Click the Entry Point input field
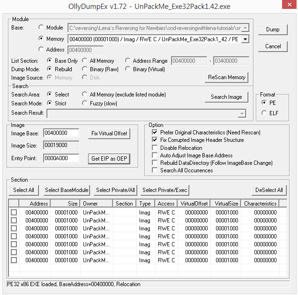The image size is (298, 295). point(61,158)
